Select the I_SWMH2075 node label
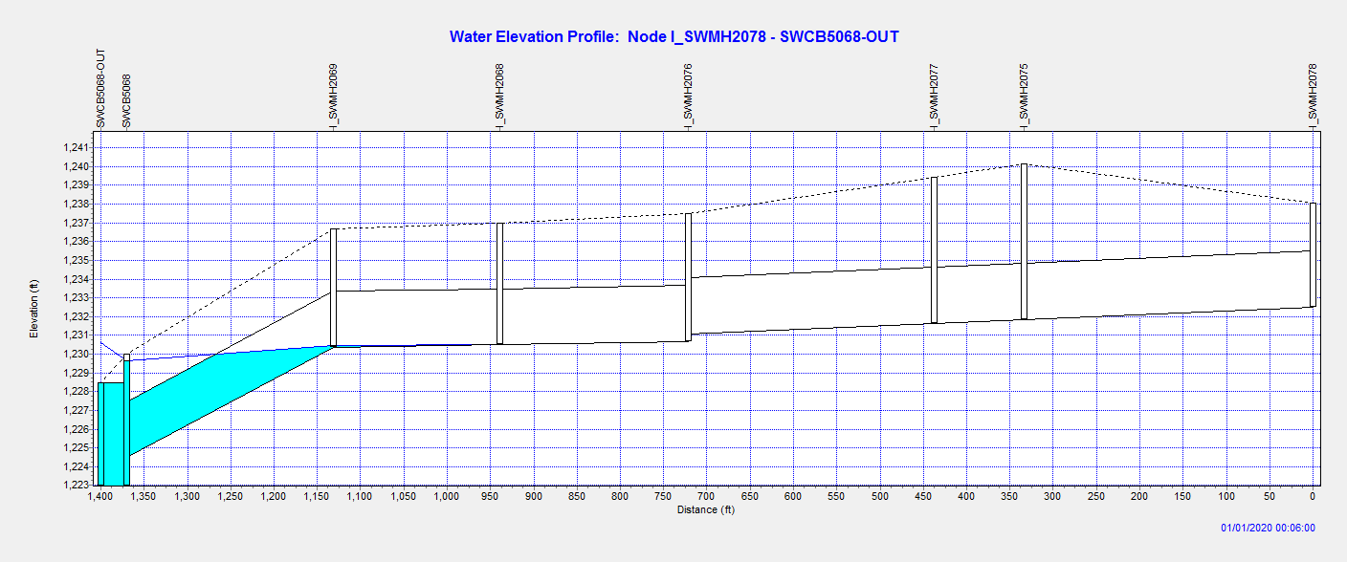 point(1024,96)
